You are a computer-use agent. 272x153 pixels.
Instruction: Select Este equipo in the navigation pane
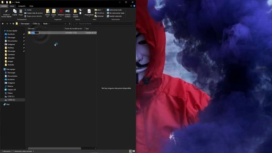click(x=11, y=69)
